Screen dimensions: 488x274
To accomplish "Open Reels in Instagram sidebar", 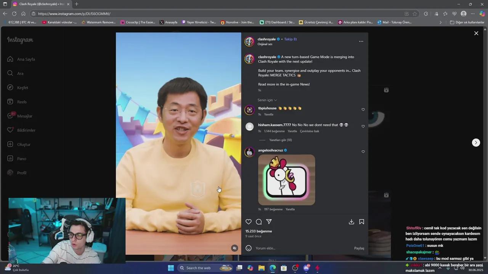I will click(17, 102).
